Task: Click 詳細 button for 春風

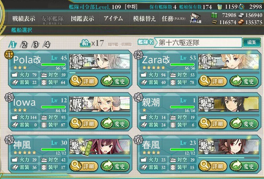Action: pos(213,166)
